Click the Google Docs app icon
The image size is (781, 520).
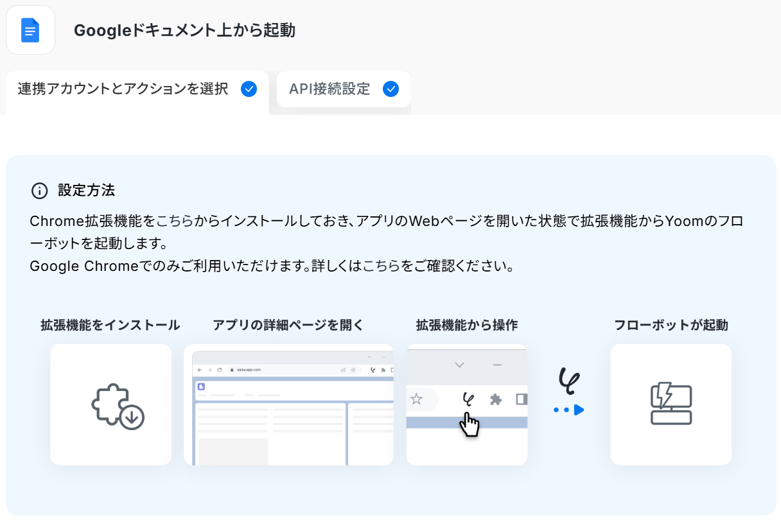tap(30, 30)
